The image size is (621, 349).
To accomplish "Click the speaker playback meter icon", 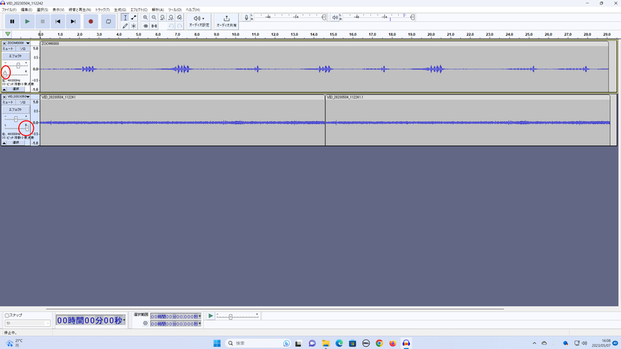I will 335,18.
